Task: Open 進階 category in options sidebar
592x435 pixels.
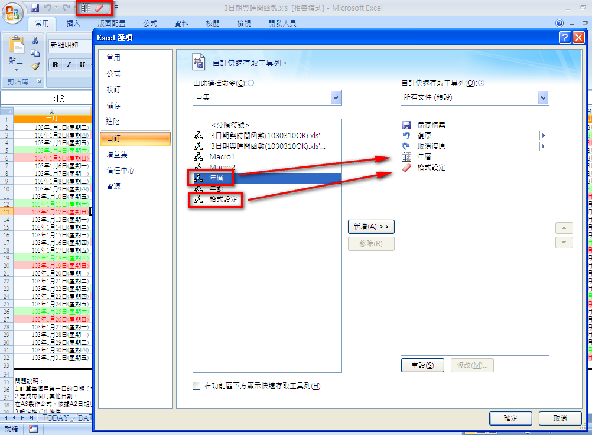Action: pyautogui.click(x=135, y=121)
